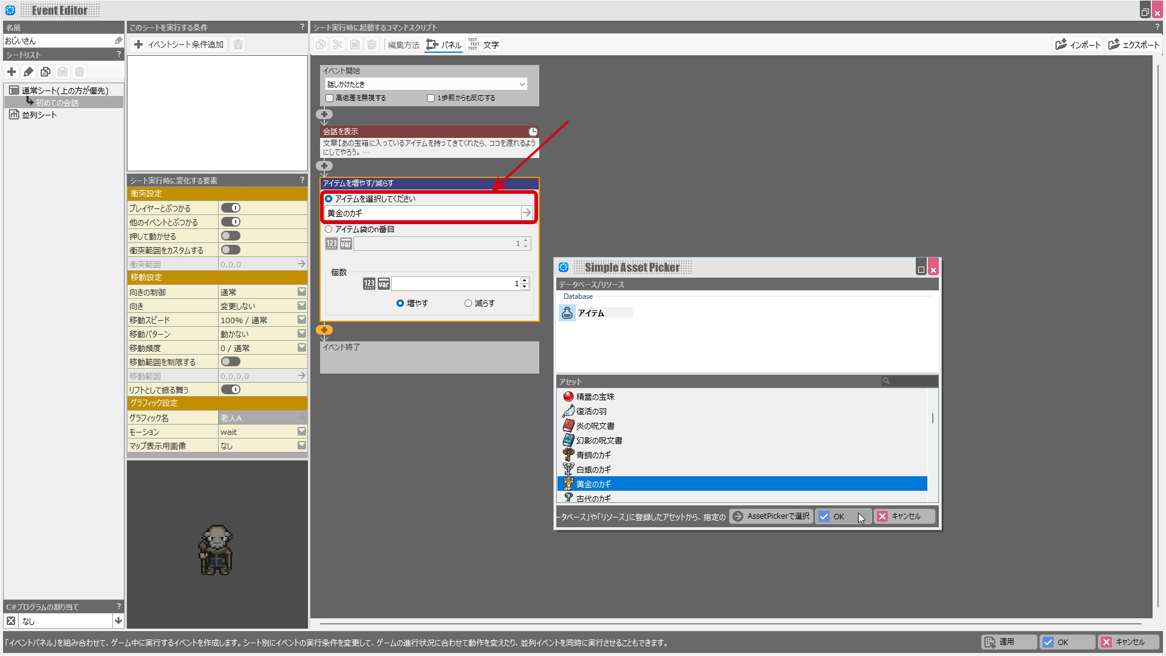Toggle 衝突範囲をカスタムする switch
Viewport: 1166px width, 656px height.
(x=231, y=250)
